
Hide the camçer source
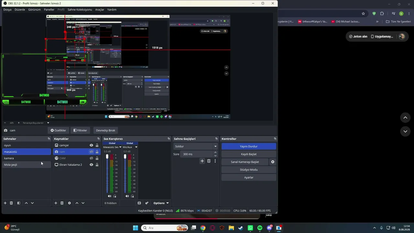point(92,145)
